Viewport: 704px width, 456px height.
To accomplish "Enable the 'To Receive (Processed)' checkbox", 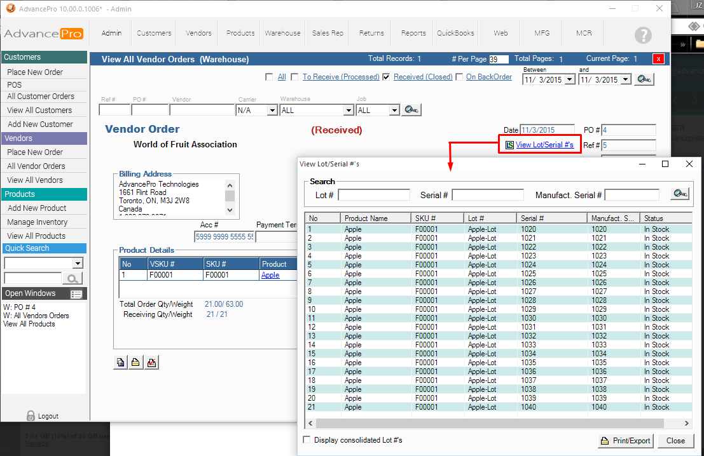I will (x=294, y=77).
